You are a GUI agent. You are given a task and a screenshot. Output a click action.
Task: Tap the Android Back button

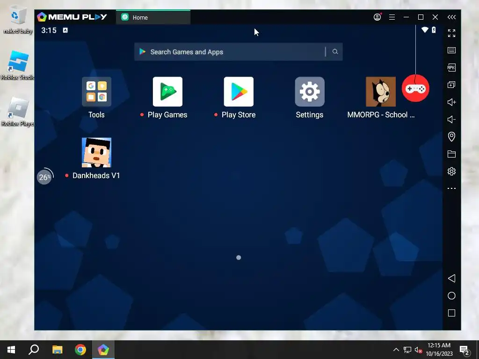coord(451,278)
